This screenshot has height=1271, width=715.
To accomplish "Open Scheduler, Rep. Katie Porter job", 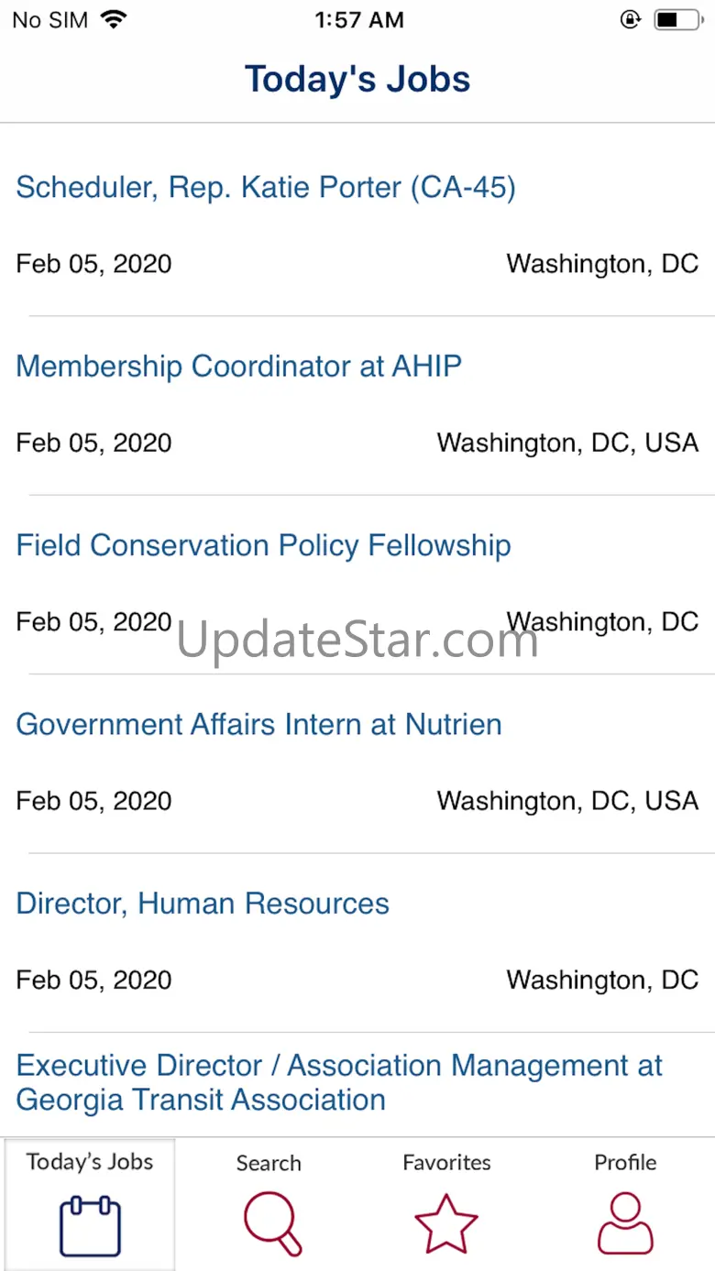I will click(266, 188).
